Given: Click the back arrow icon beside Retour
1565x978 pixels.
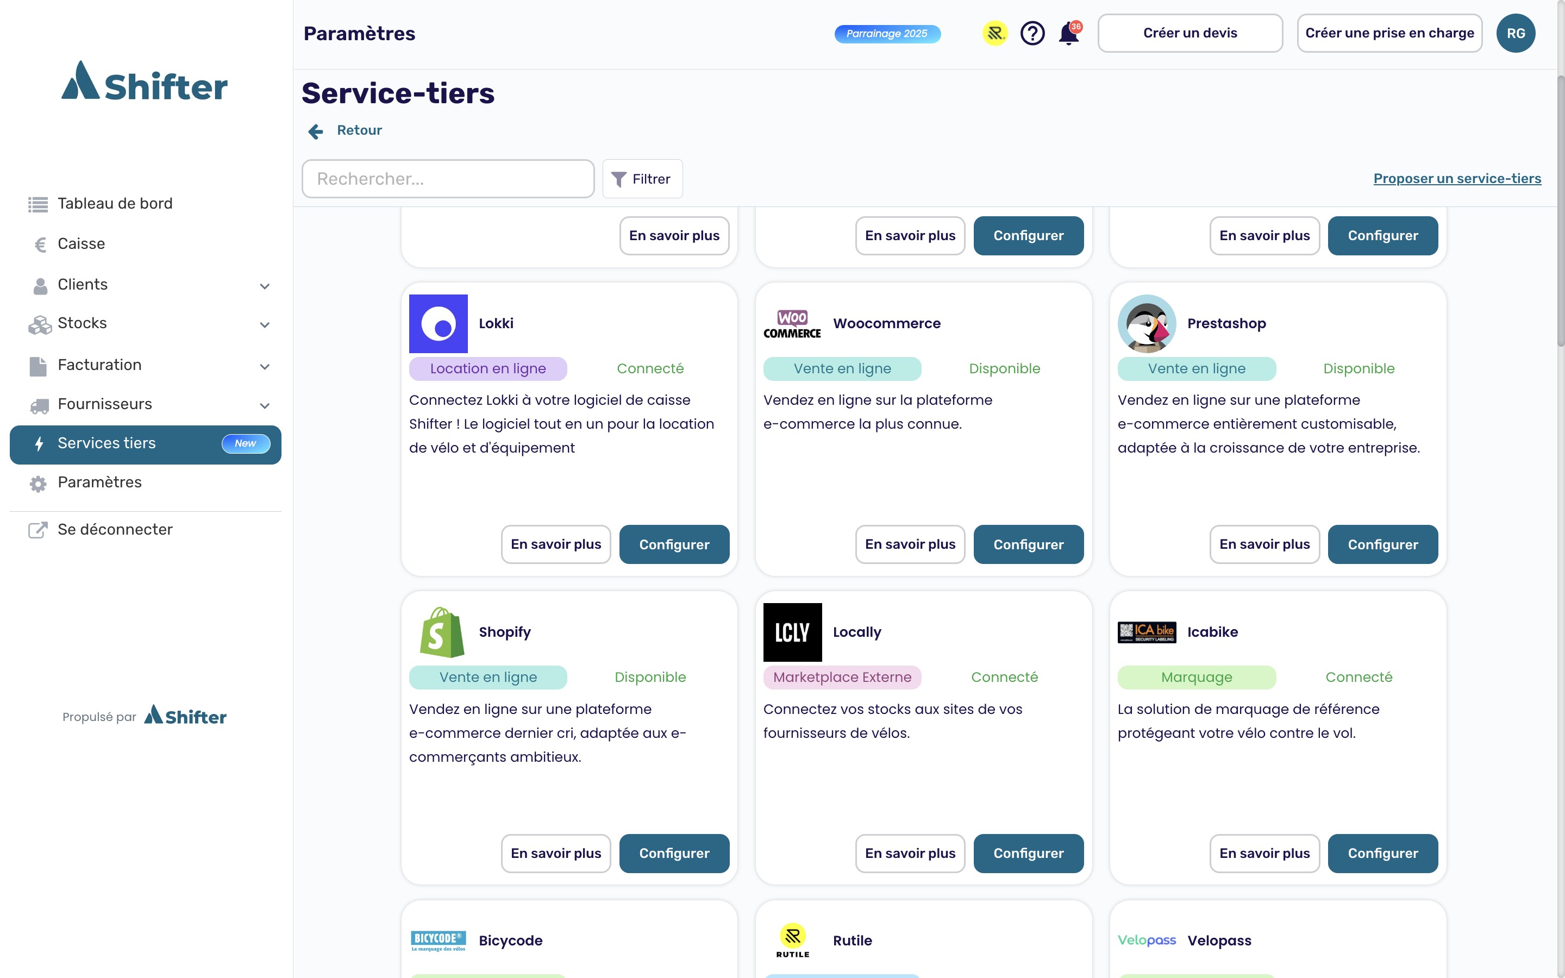Looking at the screenshot, I should [x=316, y=131].
